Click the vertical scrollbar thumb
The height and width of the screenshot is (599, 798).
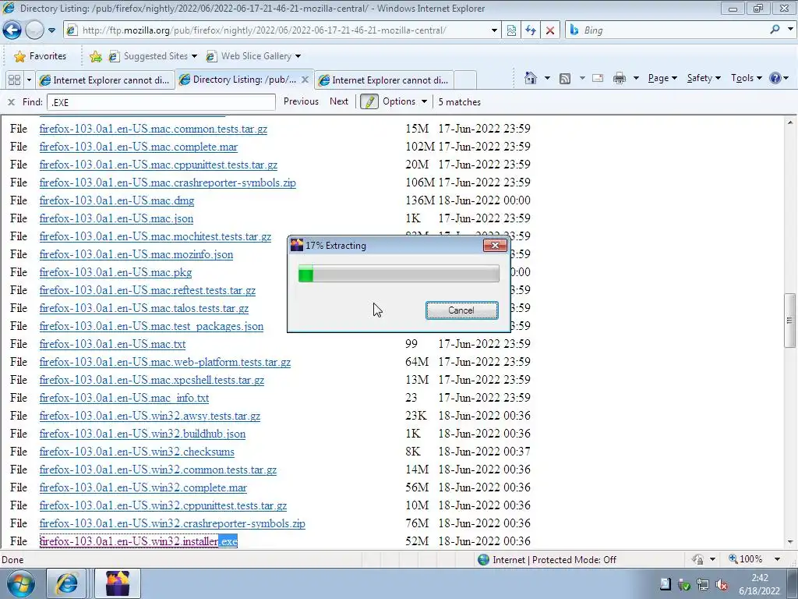point(790,321)
